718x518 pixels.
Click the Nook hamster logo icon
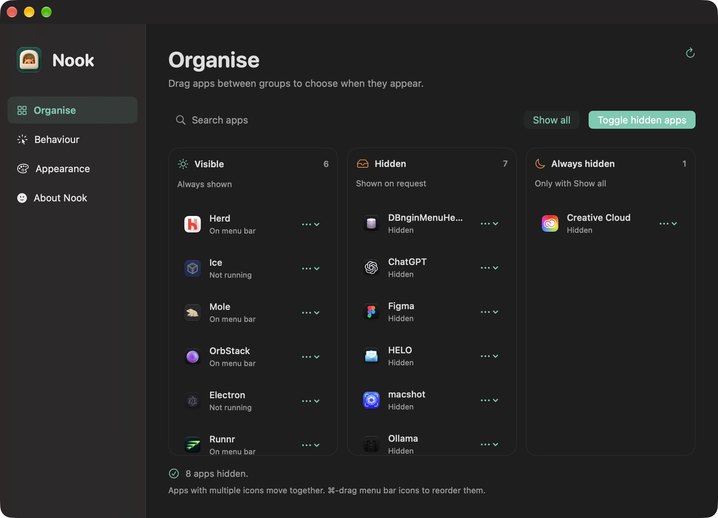point(29,60)
